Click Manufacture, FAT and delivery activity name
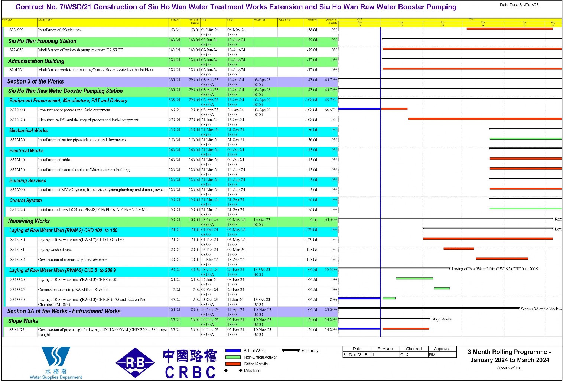Screen dimensions: 563x381 [88, 120]
